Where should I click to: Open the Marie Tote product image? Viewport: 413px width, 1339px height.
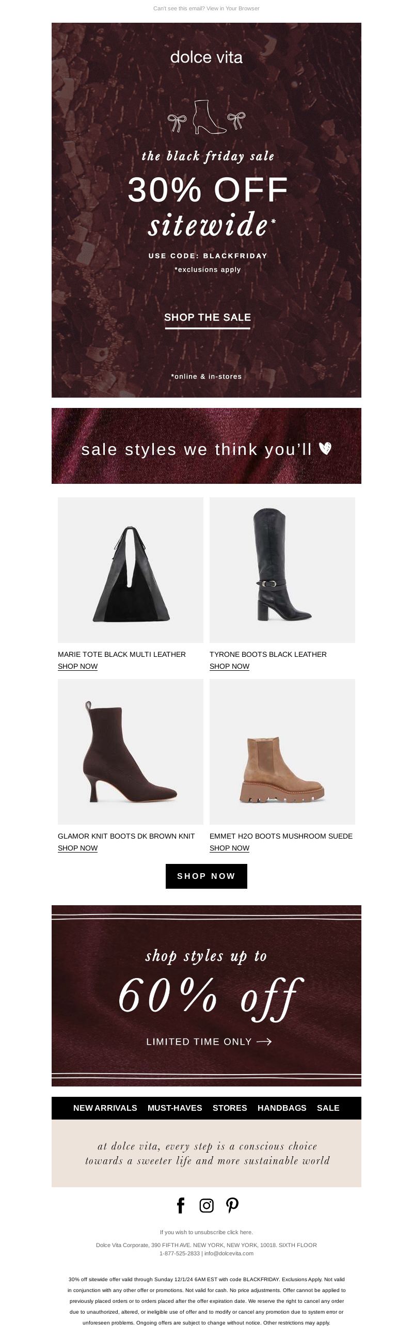coord(131,570)
